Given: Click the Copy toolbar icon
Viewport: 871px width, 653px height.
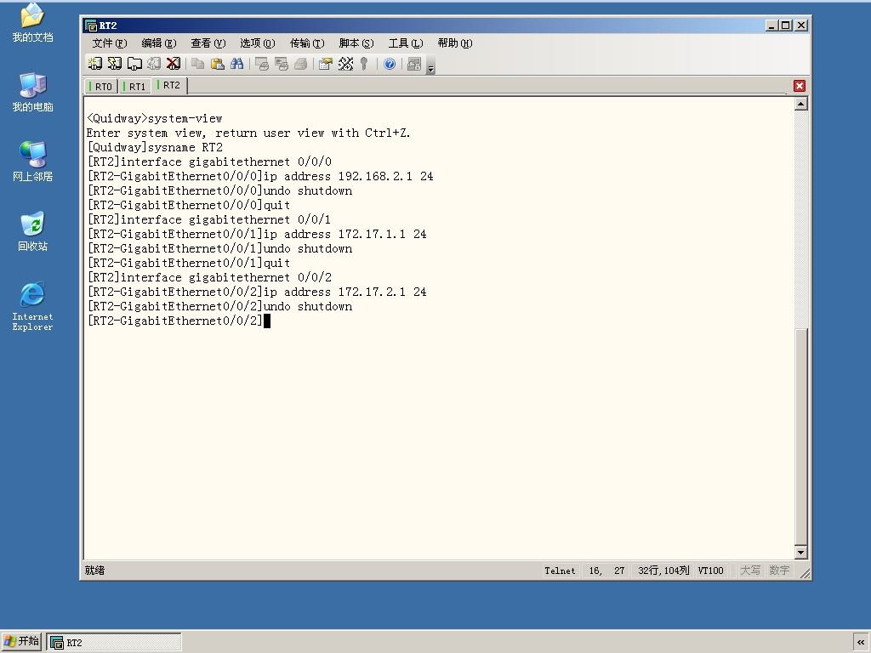Looking at the screenshot, I should (197, 64).
